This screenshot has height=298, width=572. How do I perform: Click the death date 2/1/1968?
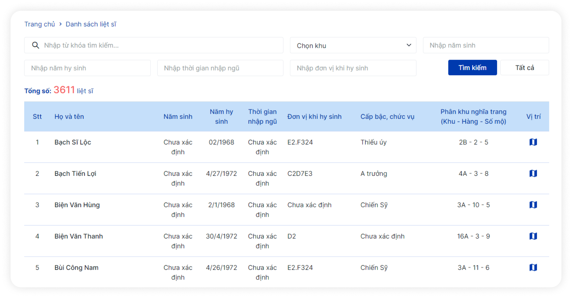pyautogui.click(x=221, y=205)
